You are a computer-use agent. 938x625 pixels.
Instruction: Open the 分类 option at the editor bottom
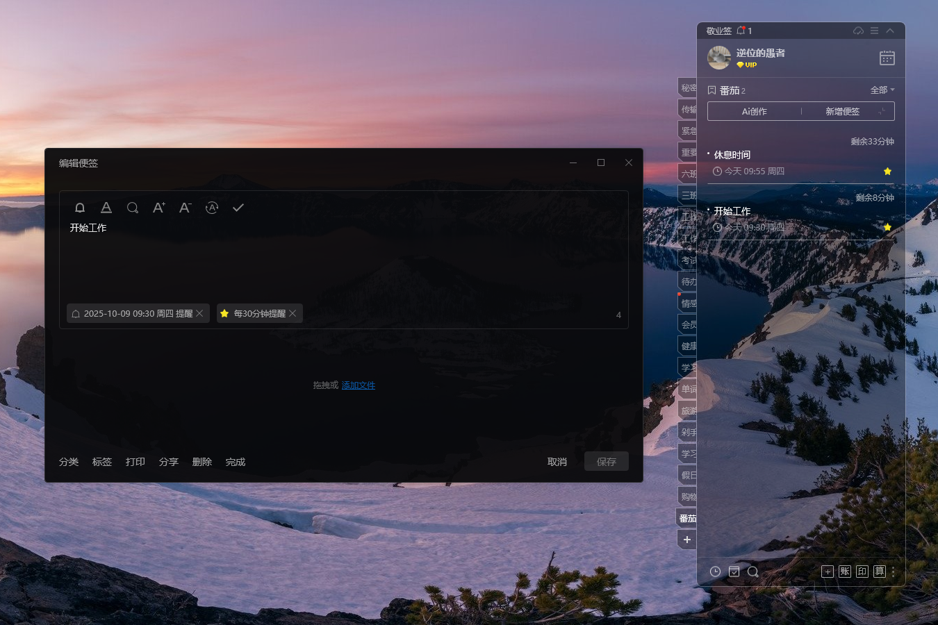click(69, 462)
